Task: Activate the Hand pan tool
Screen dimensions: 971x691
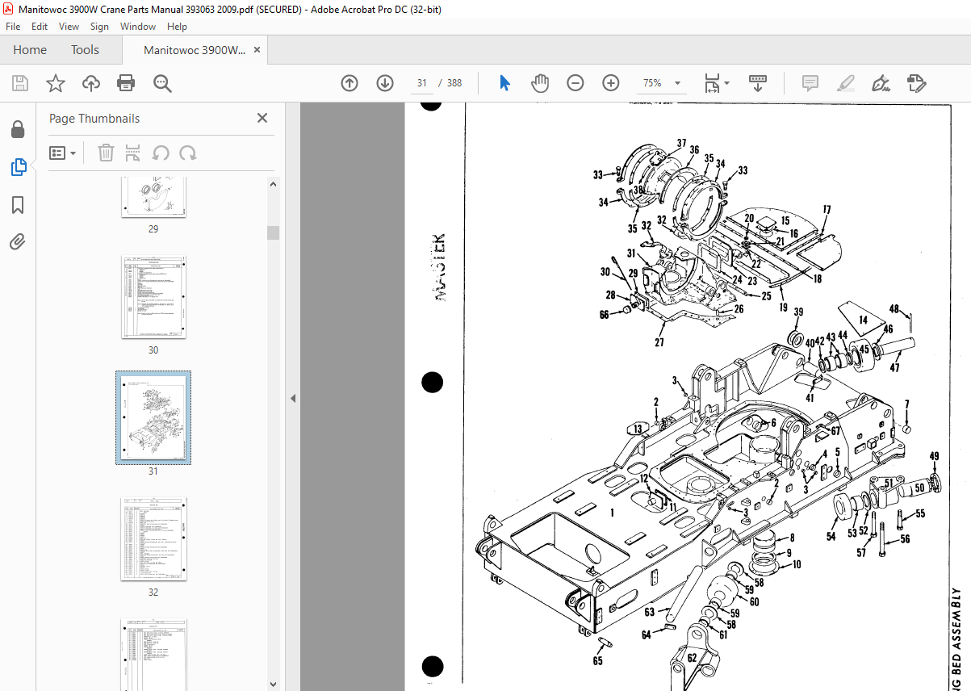Action: point(540,83)
